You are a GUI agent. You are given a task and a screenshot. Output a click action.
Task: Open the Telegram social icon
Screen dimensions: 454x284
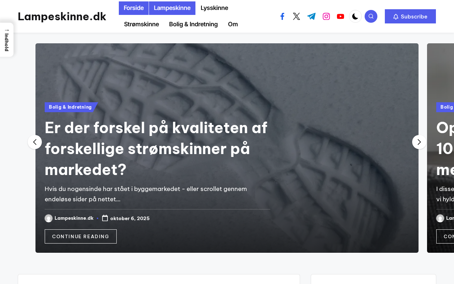[311, 16]
